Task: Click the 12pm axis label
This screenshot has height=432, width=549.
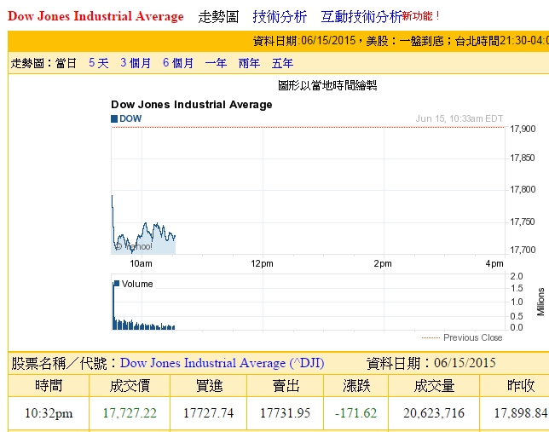Action: click(x=262, y=263)
